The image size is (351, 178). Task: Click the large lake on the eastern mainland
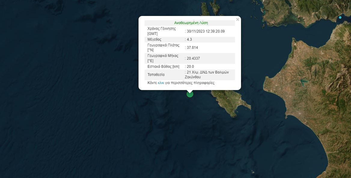tap(304, 82)
